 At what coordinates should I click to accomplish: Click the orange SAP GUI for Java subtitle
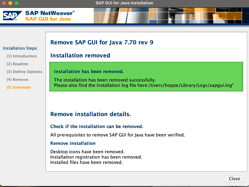click(x=48, y=19)
